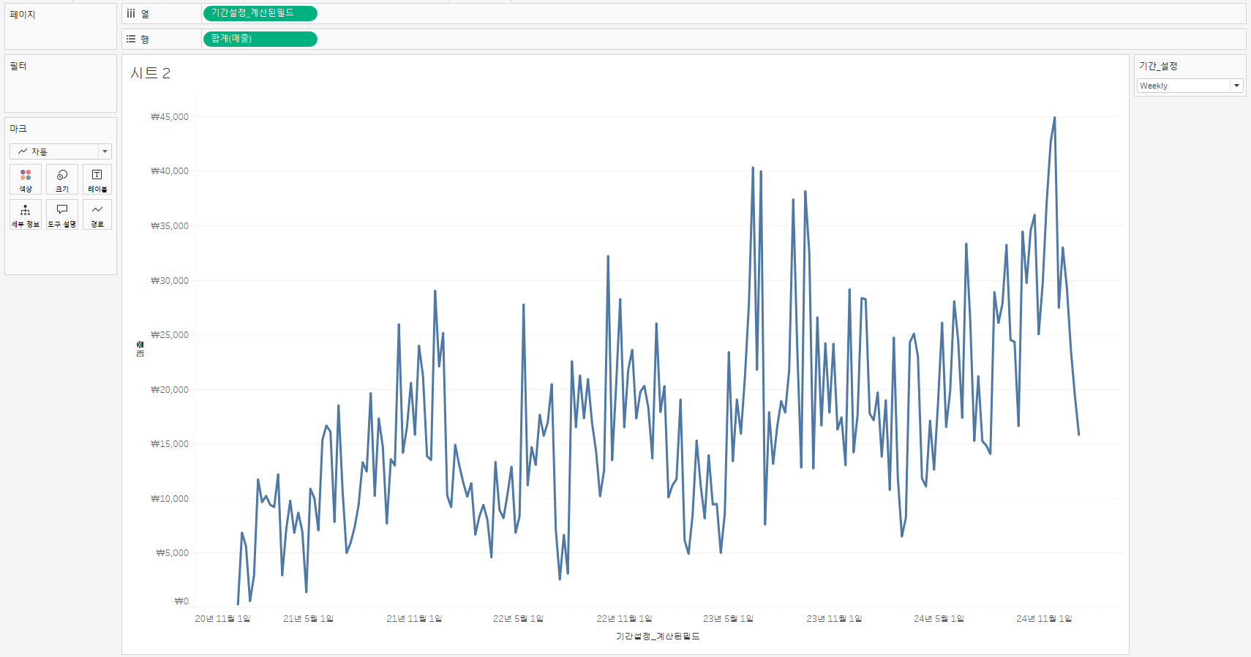This screenshot has height=657, width=1251.
Task: Open the 세부 정보 detail mark card
Action: [26, 214]
